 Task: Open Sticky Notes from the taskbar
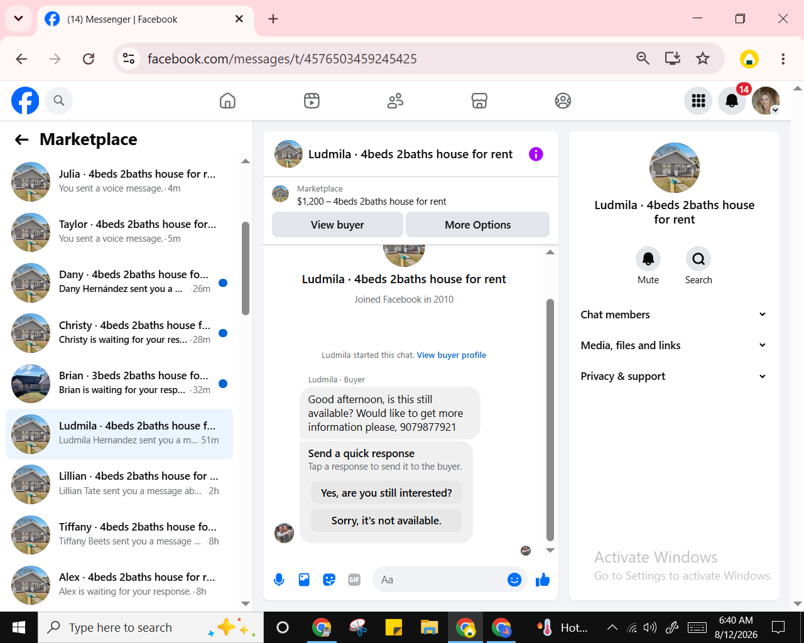[394, 627]
